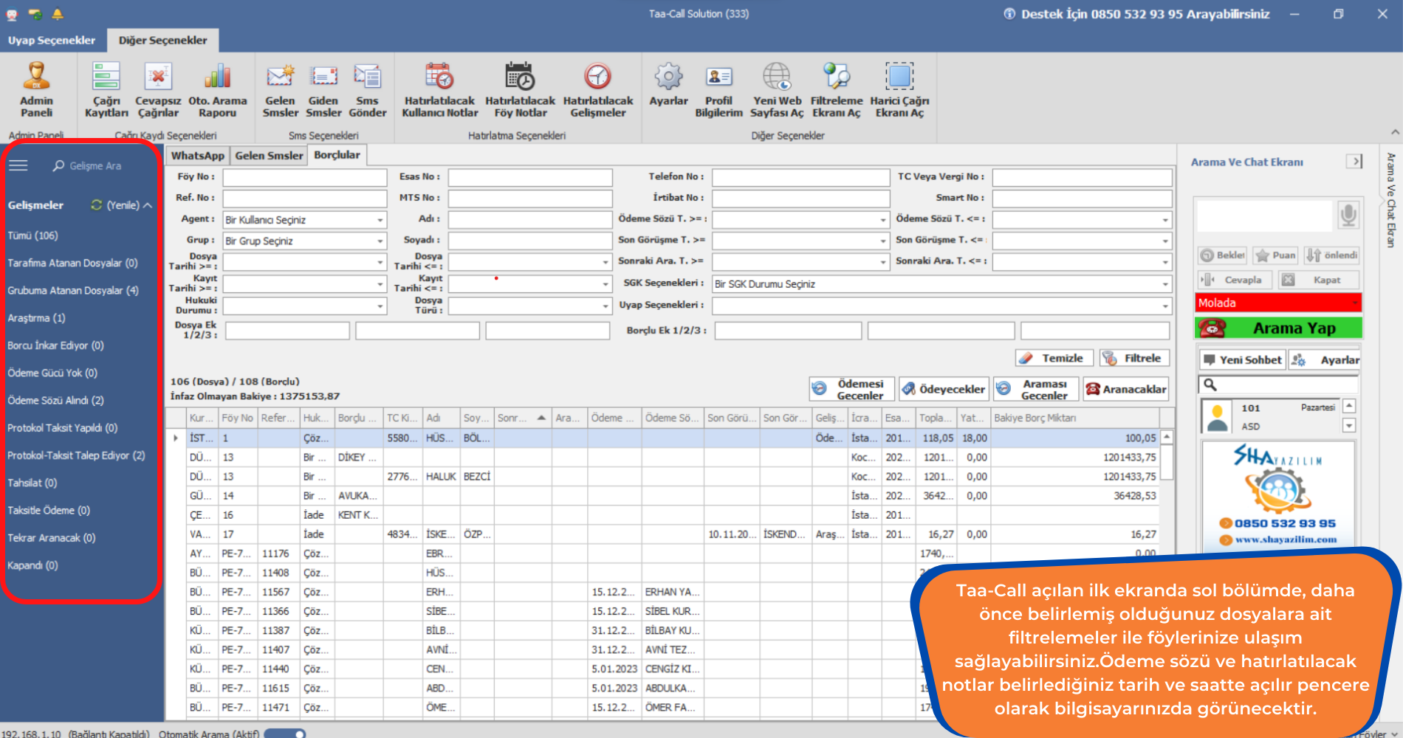Click the Föy No input field

(x=305, y=177)
